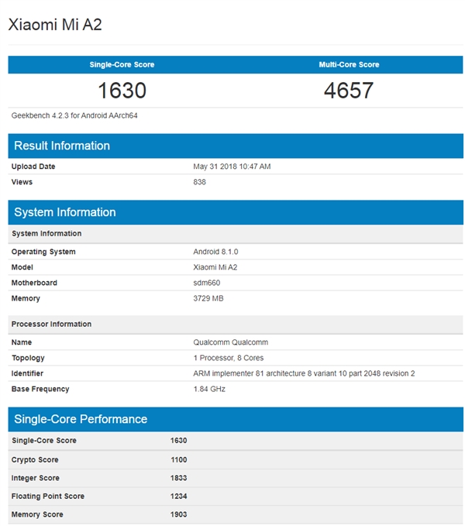The image size is (465, 526).
Task: Click the 1.84 GHz base frequency value
Action: click(209, 389)
